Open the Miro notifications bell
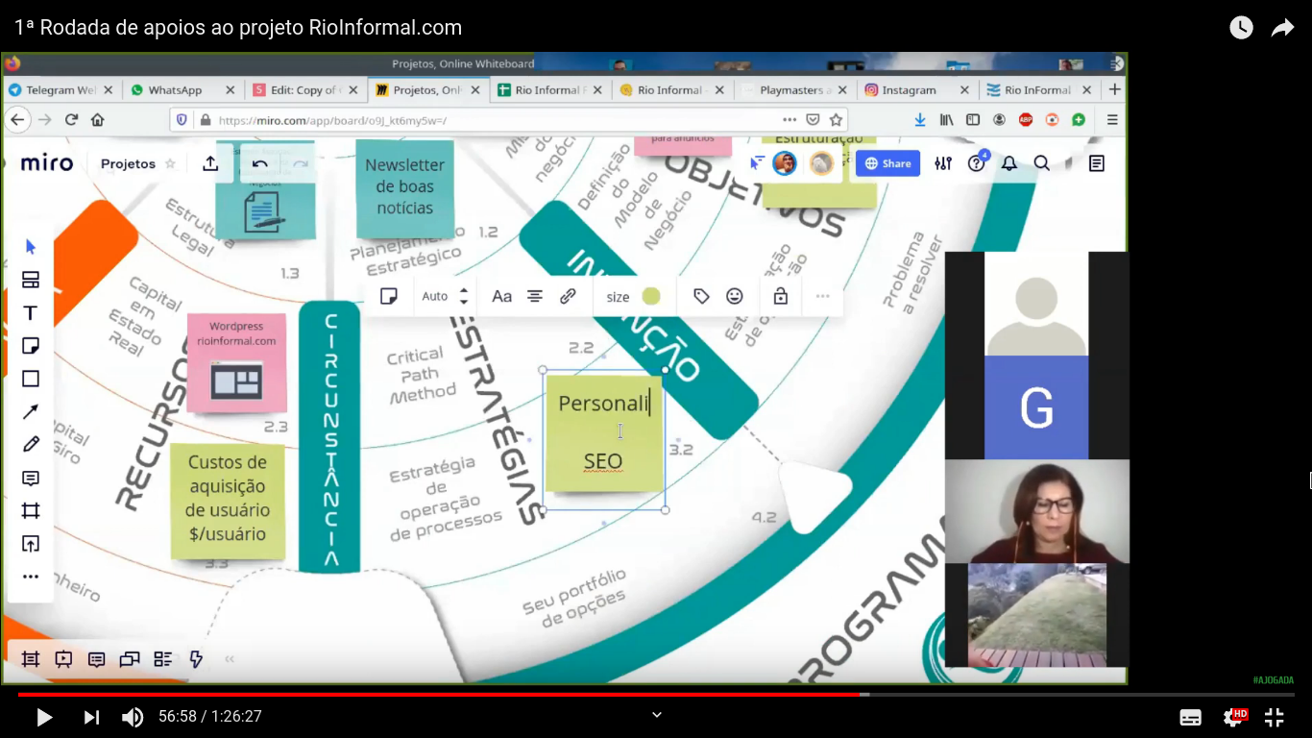1312x738 pixels. coord(1008,163)
